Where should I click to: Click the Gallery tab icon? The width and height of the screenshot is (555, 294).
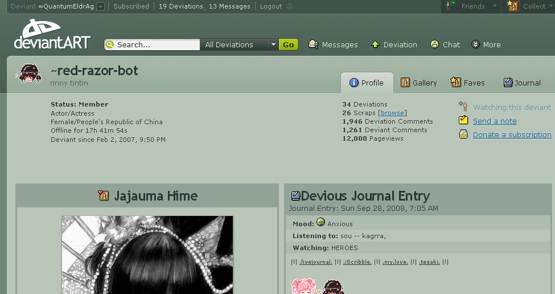tap(405, 83)
